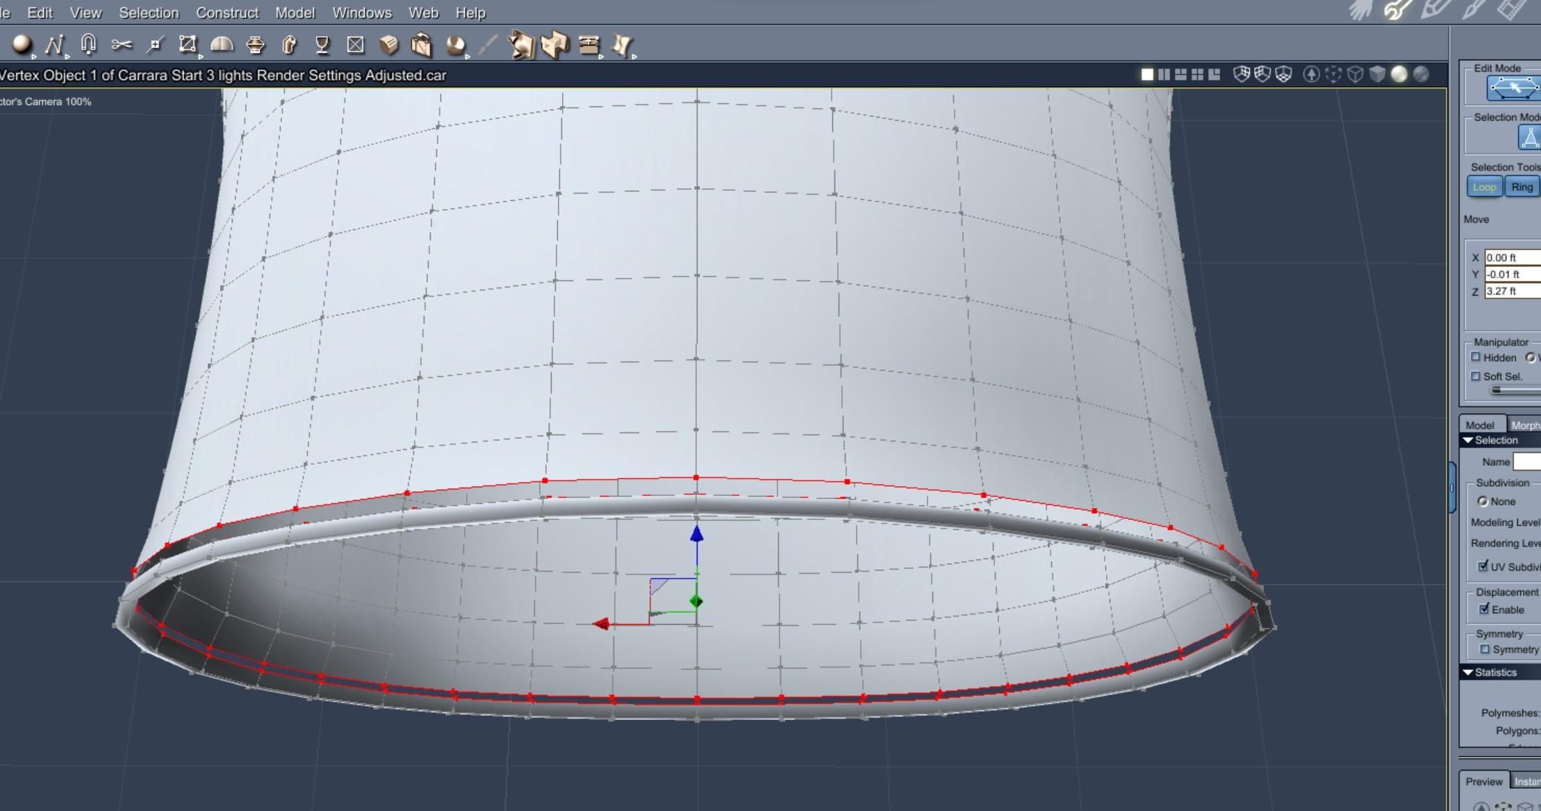
Task: Click the Z move value field
Action: pos(1512,291)
